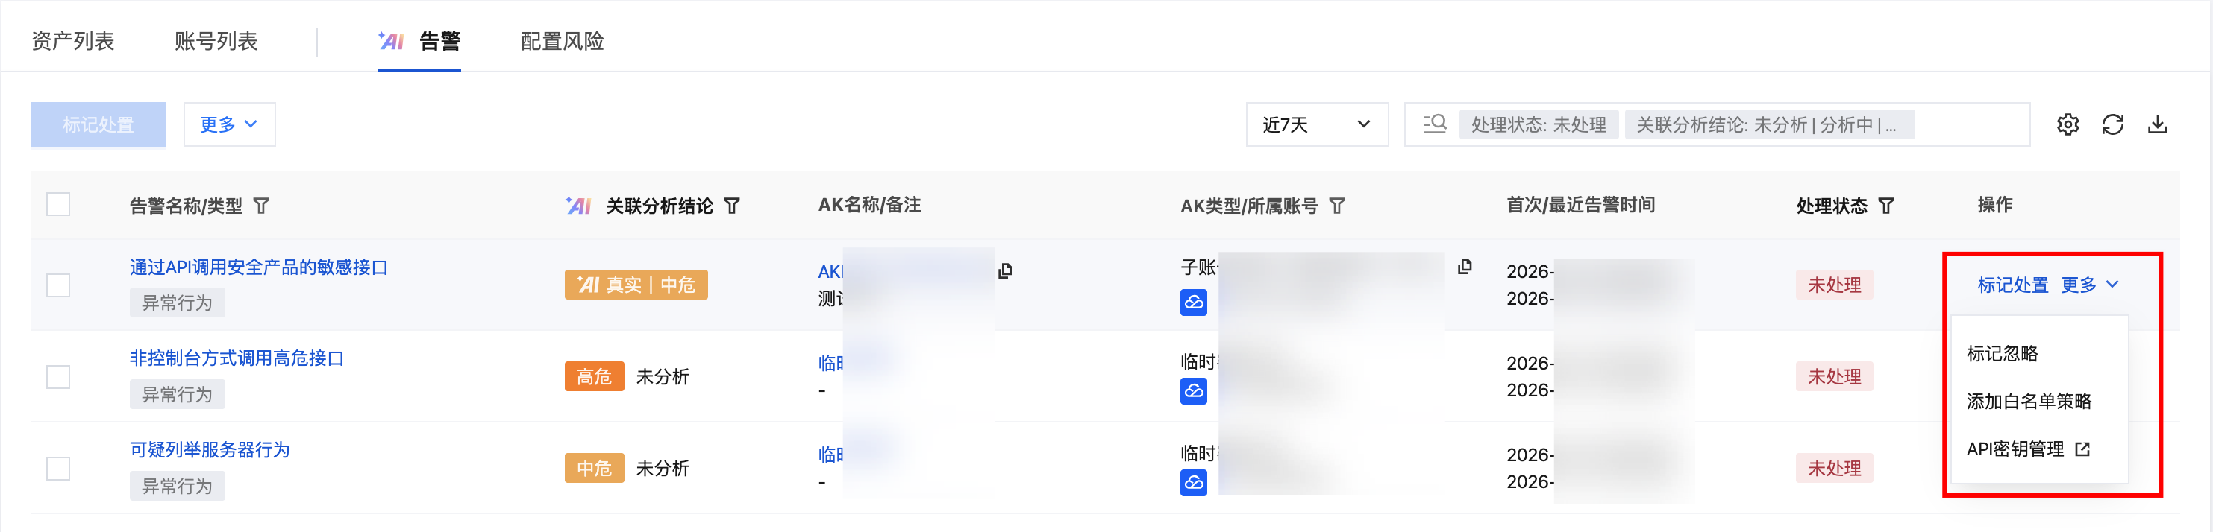The image size is (2213, 532).
Task: Open the 通过API调用安全产品的敏感接口 alert link
Action: (259, 267)
